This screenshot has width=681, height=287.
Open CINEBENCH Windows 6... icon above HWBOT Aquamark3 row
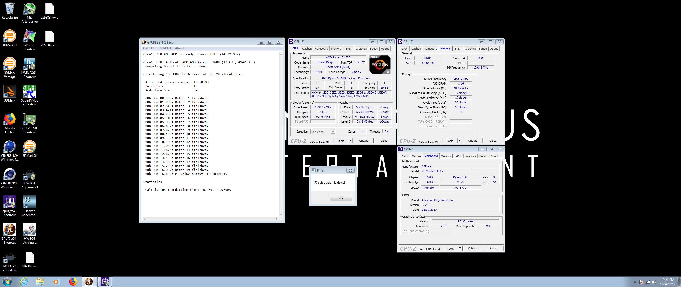10,151
